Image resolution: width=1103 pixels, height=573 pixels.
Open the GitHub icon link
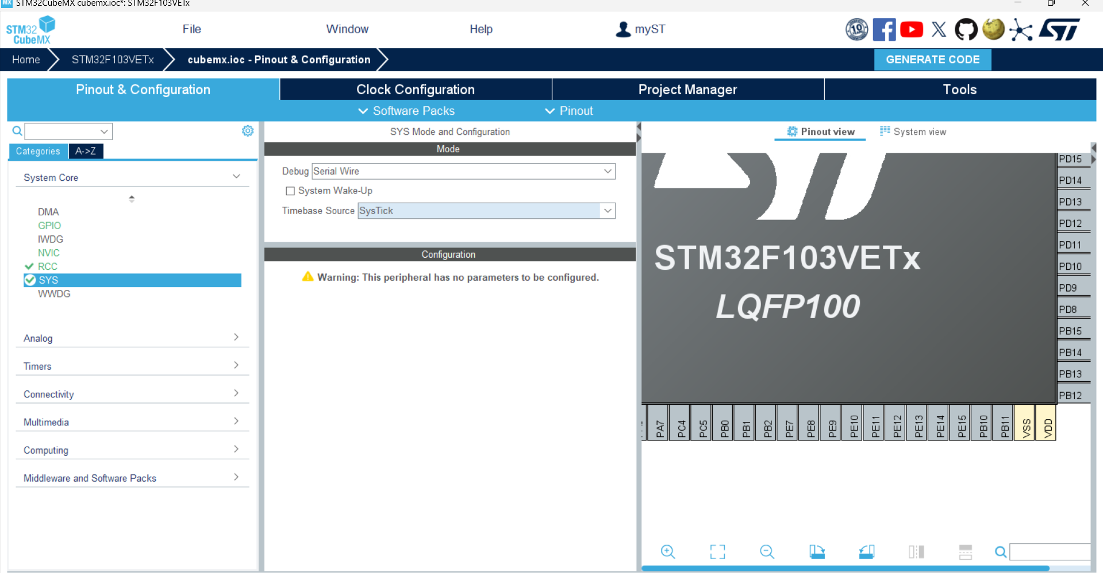tap(966, 29)
